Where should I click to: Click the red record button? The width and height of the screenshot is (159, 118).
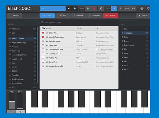point(94,9)
